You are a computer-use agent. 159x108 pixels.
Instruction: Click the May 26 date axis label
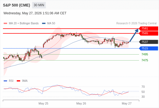tap(81, 103)
